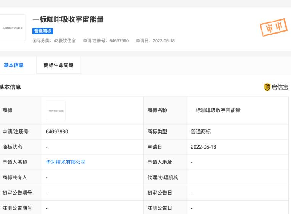291x214 pixels.
Task: Click 商标名称 value cell in table
Action: [215, 110]
